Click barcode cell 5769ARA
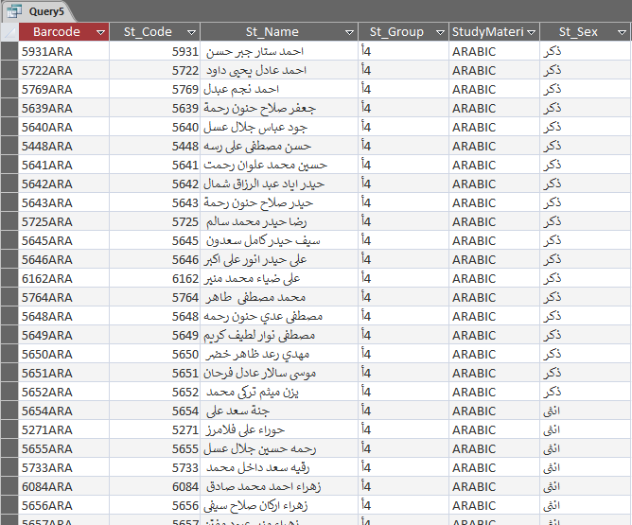The image size is (632, 525). point(63,90)
